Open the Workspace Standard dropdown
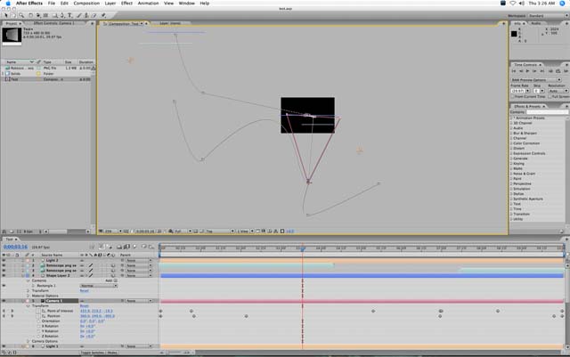The height and width of the screenshot is (357, 570). tap(549, 16)
